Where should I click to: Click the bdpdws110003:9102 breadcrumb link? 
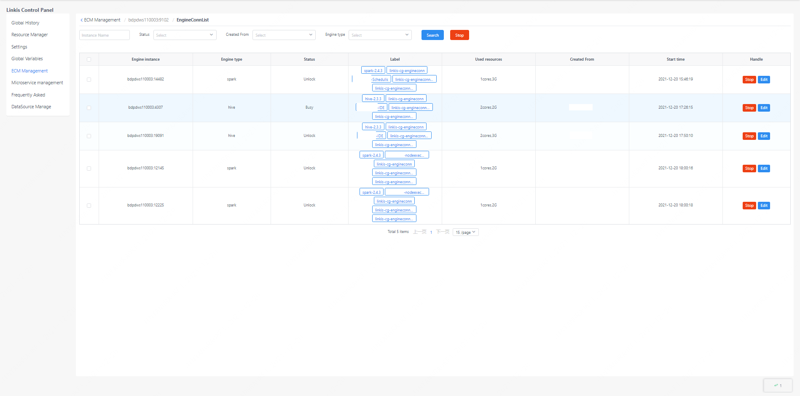[x=148, y=20]
